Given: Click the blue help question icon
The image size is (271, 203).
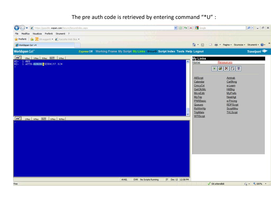Looking at the screenshot, I should click(262, 45).
